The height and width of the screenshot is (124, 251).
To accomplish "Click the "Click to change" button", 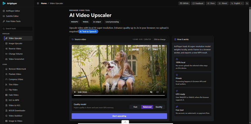I will [x=160, y=39].
